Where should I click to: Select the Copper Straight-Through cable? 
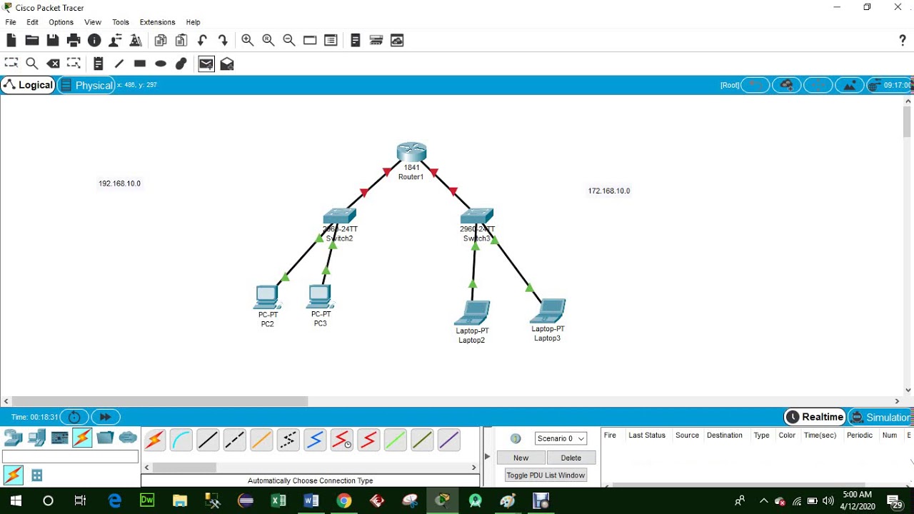(x=208, y=440)
